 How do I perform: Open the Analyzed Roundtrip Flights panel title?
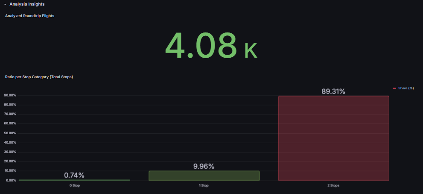pyautogui.click(x=29, y=16)
